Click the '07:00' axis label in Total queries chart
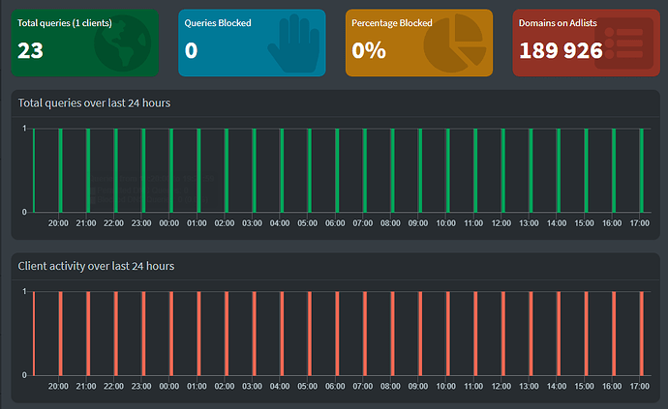 tap(363, 223)
